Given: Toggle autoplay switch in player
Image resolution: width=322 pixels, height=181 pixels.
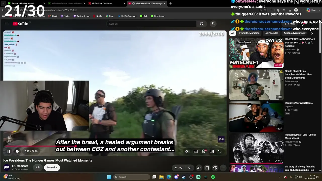Looking at the screenshot, I should 187,151.
